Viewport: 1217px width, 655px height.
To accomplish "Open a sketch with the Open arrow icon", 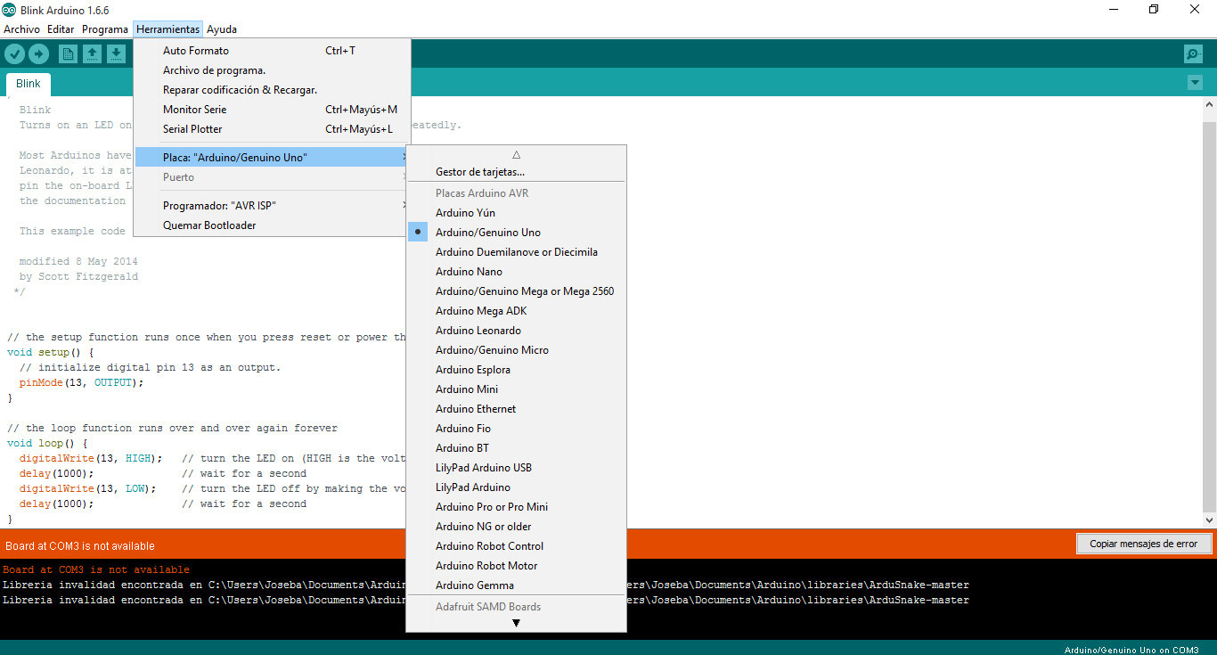I will pyautogui.click(x=92, y=54).
